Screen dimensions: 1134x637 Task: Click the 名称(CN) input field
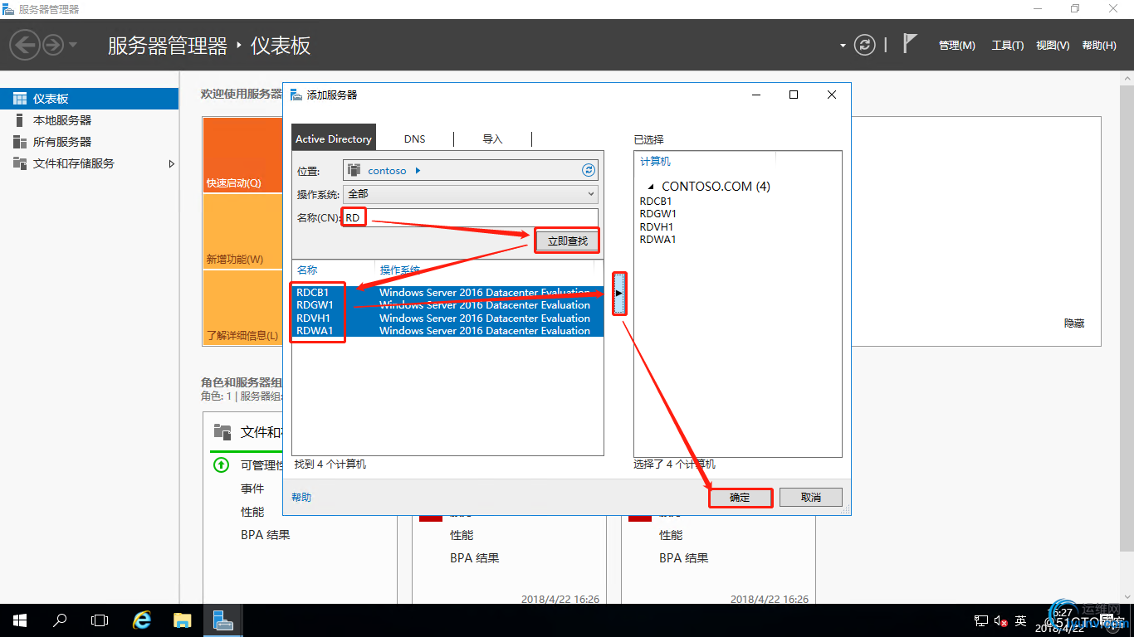[x=470, y=217]
